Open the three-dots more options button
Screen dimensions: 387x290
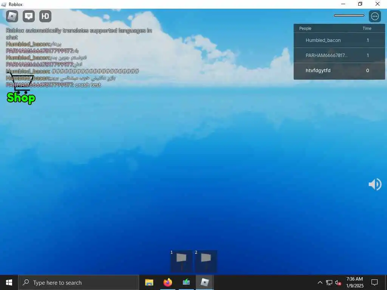[x=375, y=16]
